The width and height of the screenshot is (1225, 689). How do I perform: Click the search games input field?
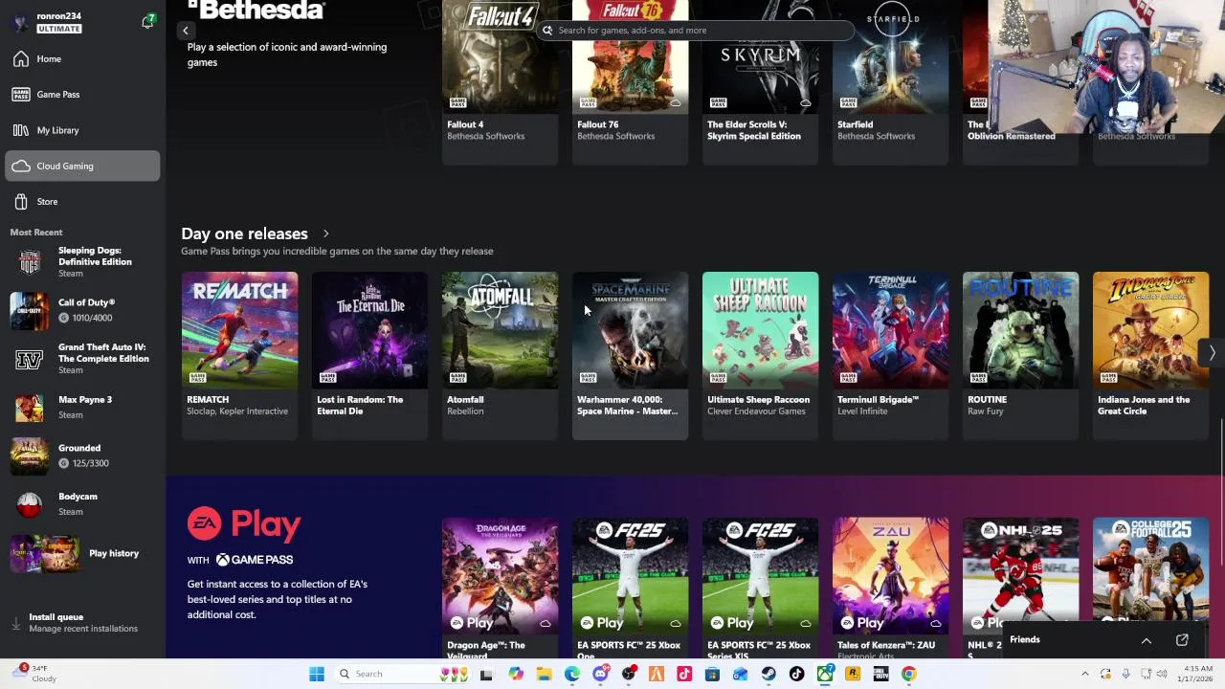696,31
